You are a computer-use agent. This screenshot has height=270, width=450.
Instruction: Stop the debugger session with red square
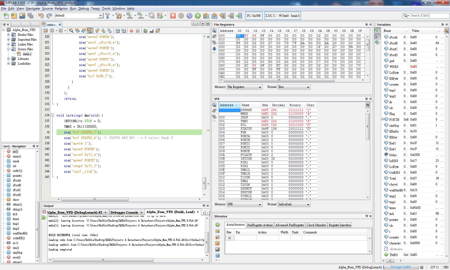click(x=173, y=16)
